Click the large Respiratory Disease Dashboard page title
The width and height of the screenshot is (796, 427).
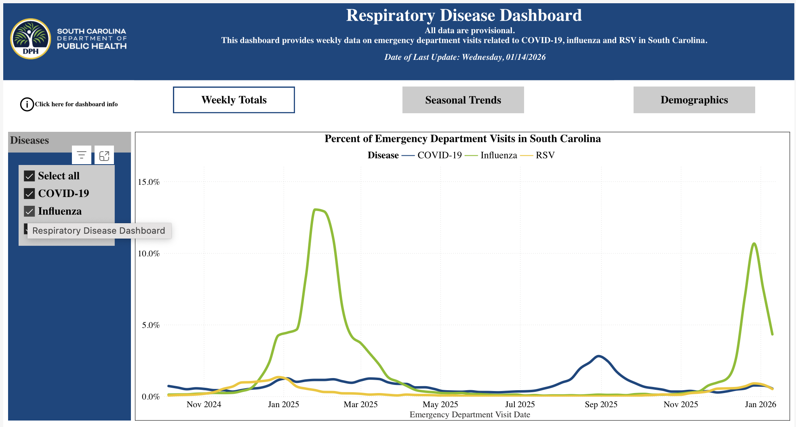pos(464,15)
